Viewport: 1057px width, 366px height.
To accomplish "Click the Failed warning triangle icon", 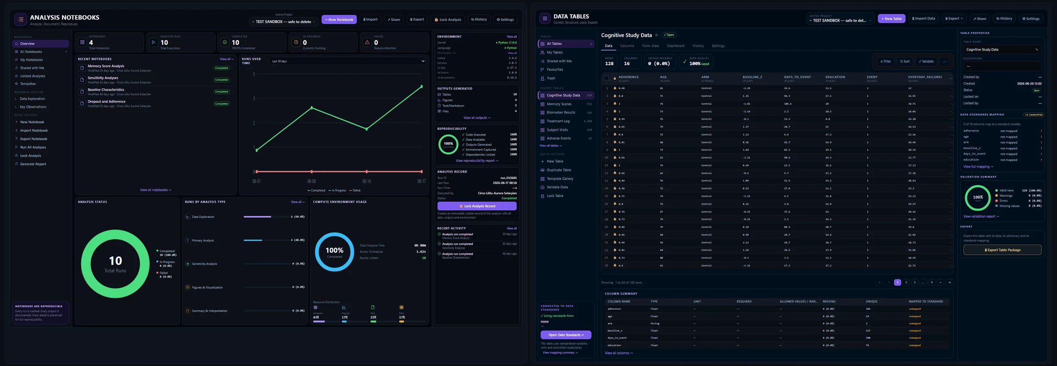I will (x=367, y=42).
